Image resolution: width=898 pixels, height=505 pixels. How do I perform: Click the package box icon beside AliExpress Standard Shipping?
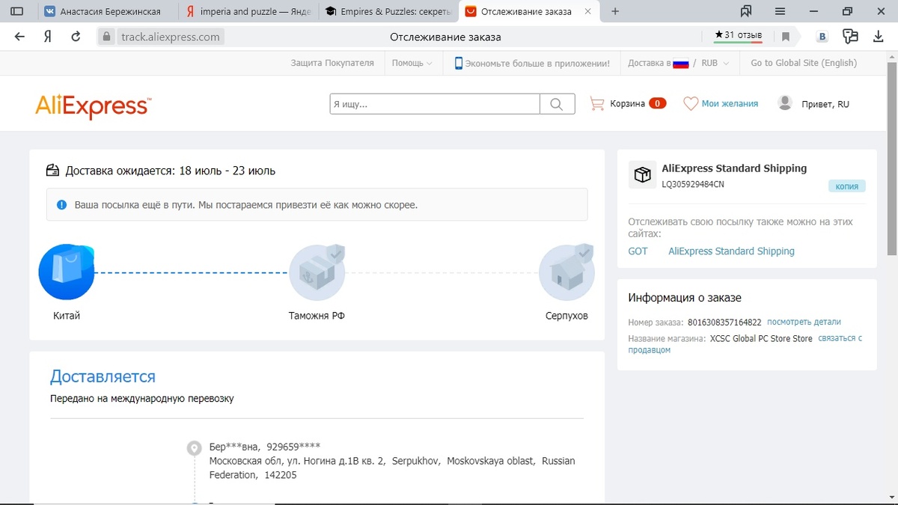point(642,174)
